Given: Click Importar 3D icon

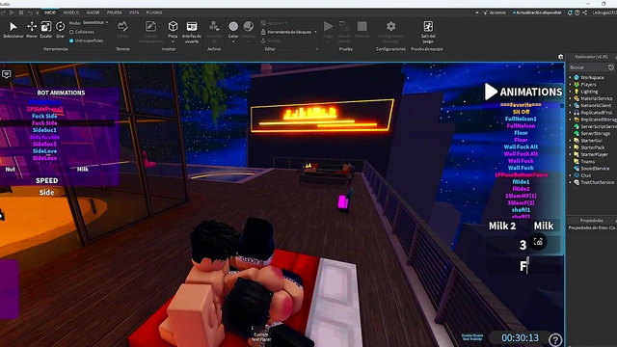Looking at the screenshot, I should pyautogui.click(x=214, y=26).
